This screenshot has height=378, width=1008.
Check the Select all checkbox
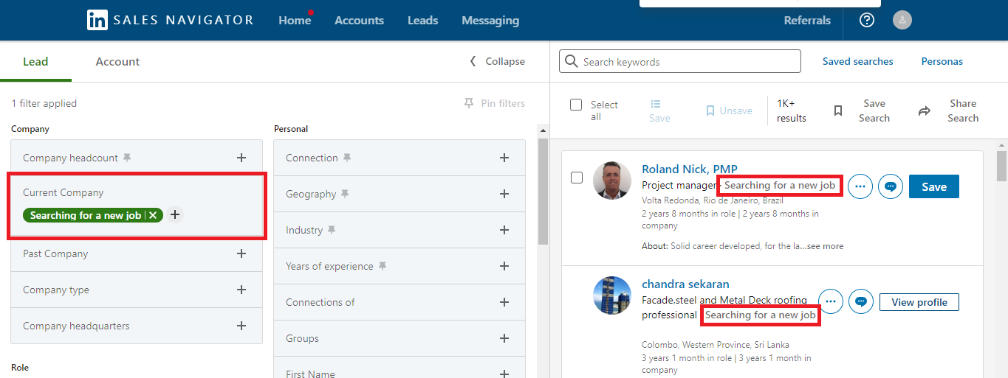point(576,105)
